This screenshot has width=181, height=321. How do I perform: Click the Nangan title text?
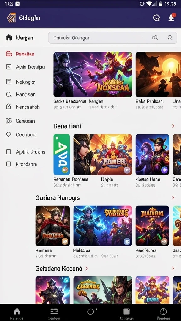coord(96,101)
